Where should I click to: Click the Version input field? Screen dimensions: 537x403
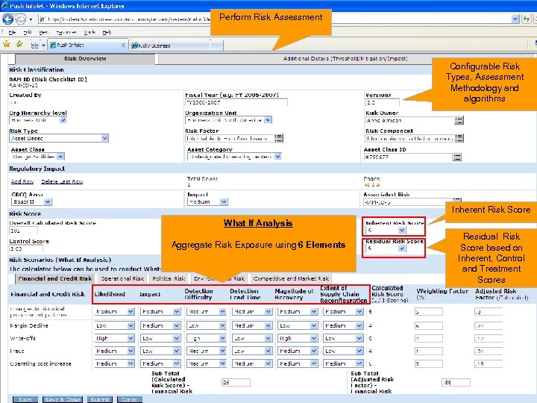(382, 102)
